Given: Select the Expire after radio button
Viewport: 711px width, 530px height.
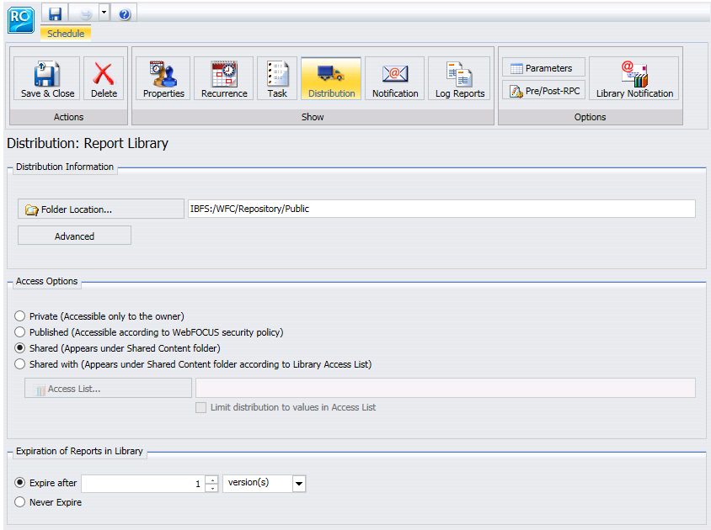Looking at the screenshot, I should (19, 482).
